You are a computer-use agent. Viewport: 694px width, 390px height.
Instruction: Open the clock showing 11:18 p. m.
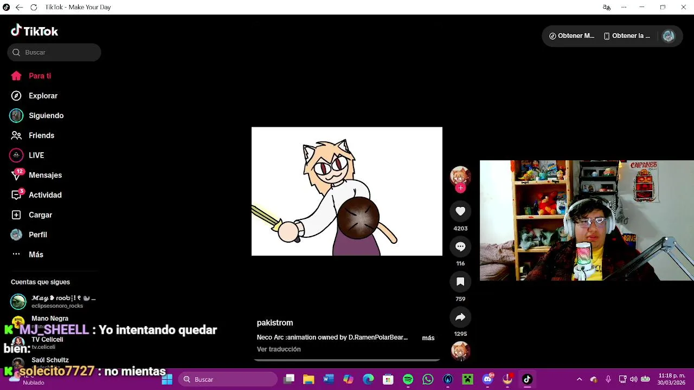click(672, 379)
